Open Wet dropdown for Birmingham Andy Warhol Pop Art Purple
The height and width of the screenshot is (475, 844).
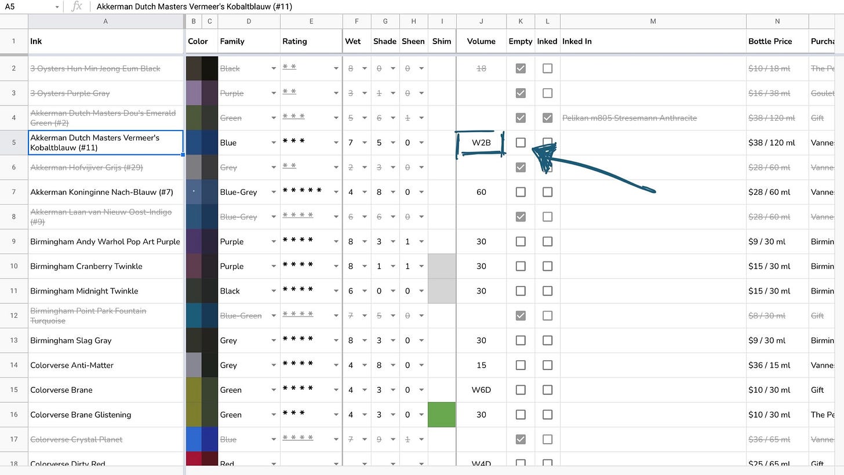click(x=365, y=241)
